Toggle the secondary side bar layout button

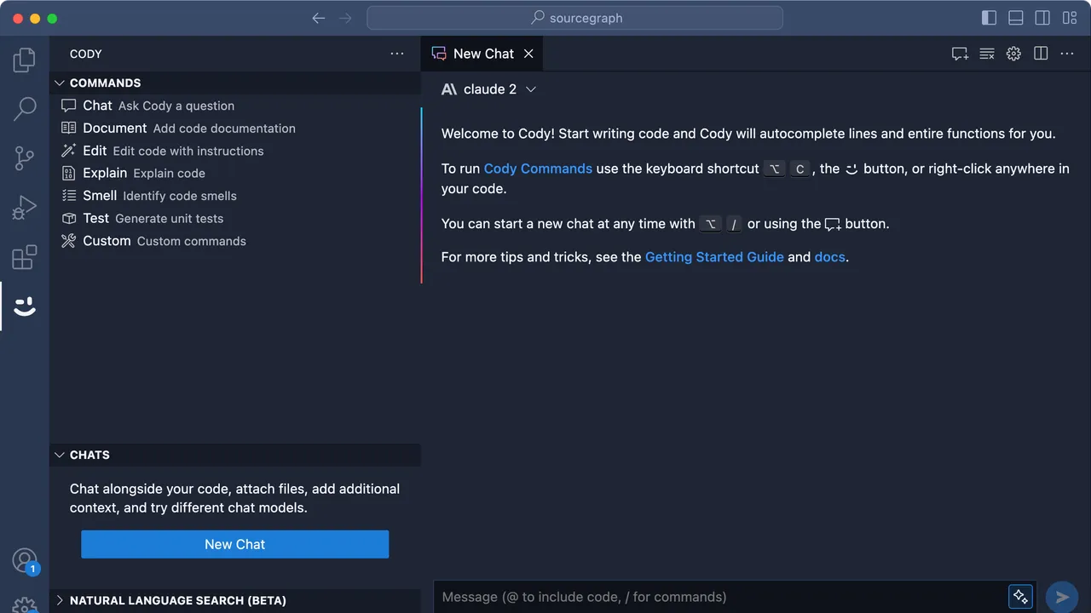[x=1042, y=18]
